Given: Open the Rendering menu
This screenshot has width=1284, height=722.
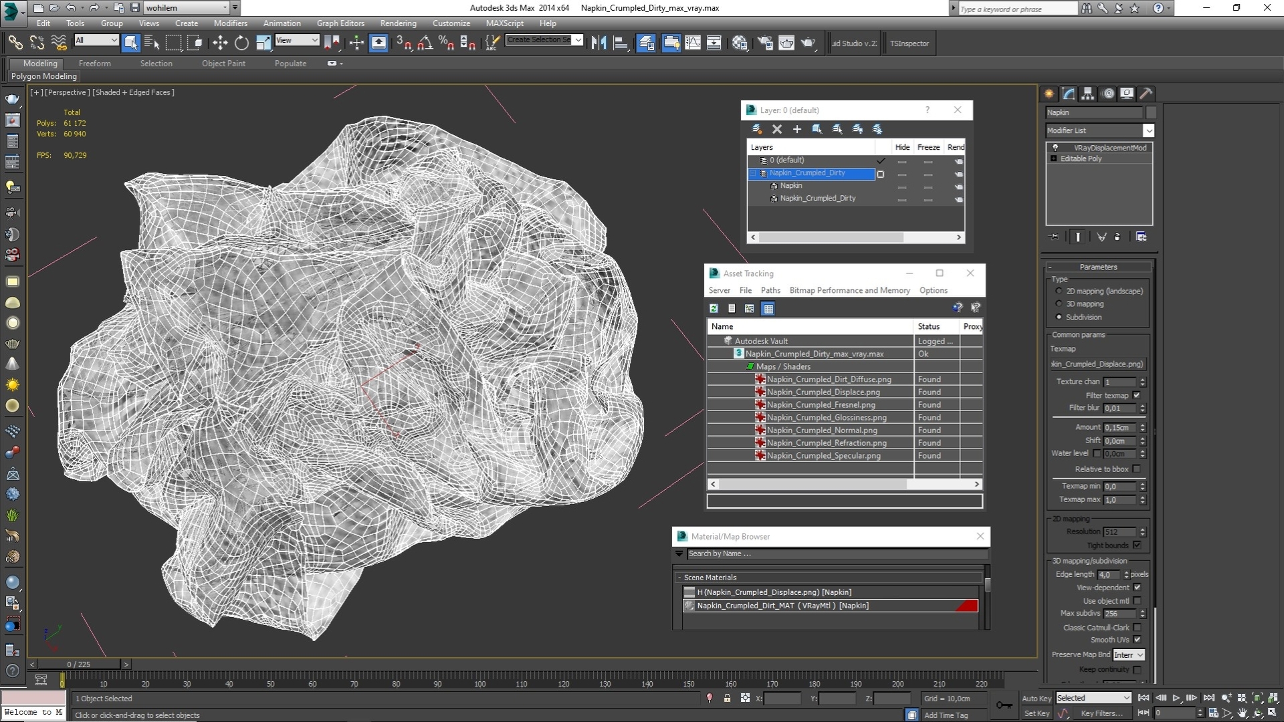Looking at the screenshot, I should coord(398,23).
